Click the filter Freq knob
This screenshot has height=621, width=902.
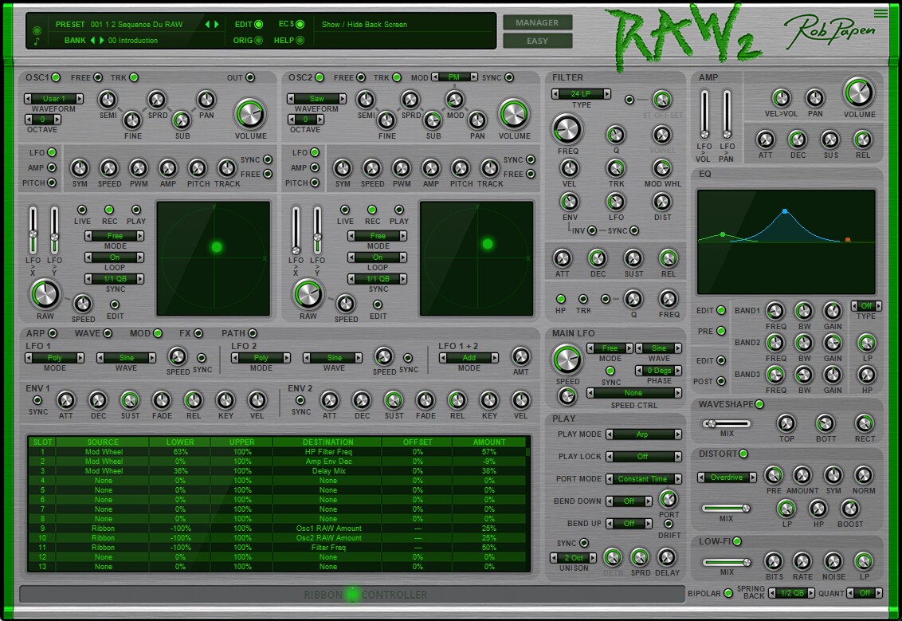(567, 129)
